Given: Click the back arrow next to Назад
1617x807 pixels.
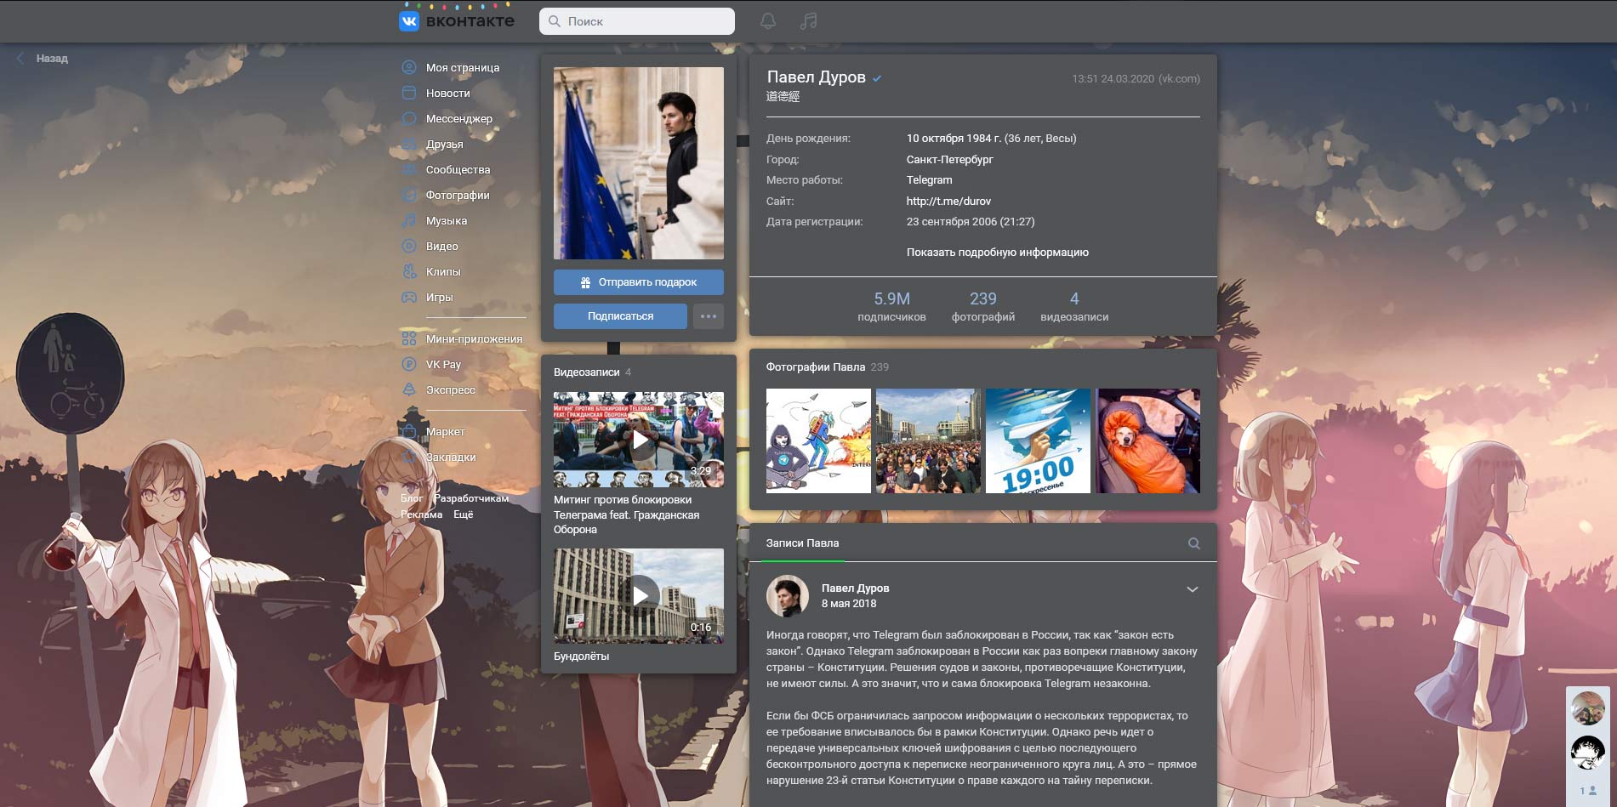Looking at the screenshot, I should tap(20, 58).
